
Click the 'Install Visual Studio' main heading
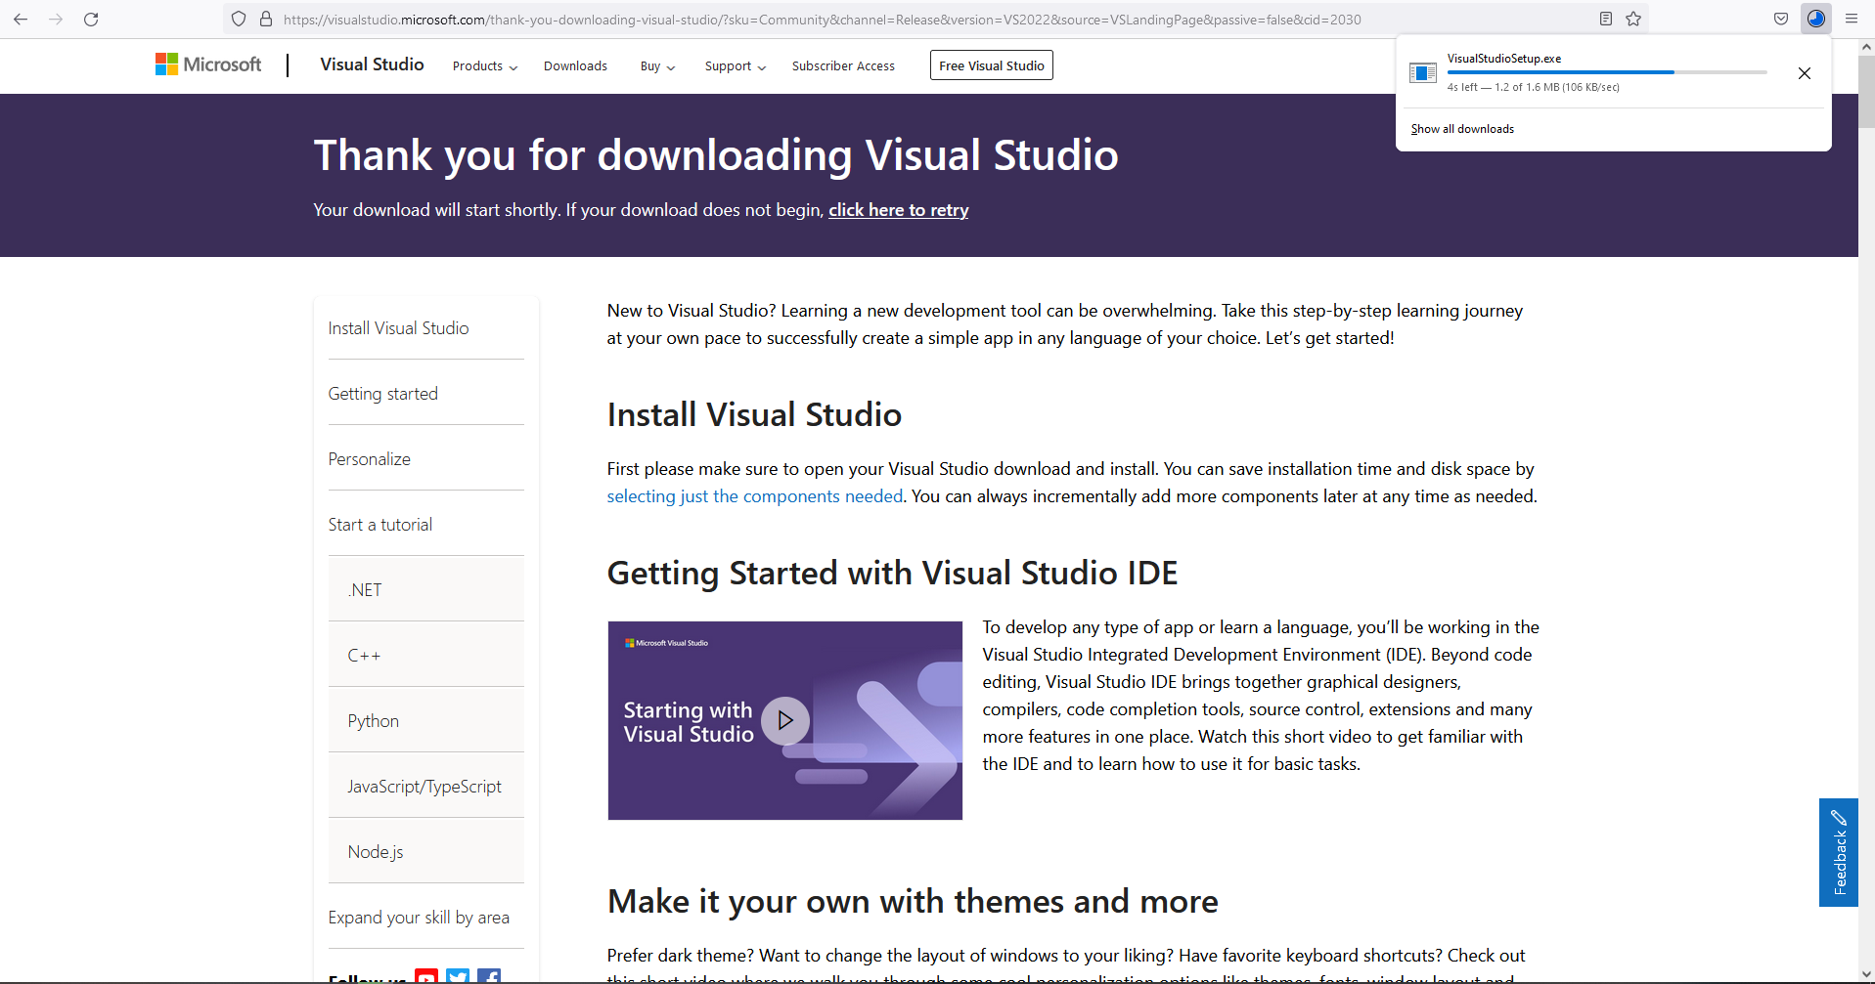(754, 414)
